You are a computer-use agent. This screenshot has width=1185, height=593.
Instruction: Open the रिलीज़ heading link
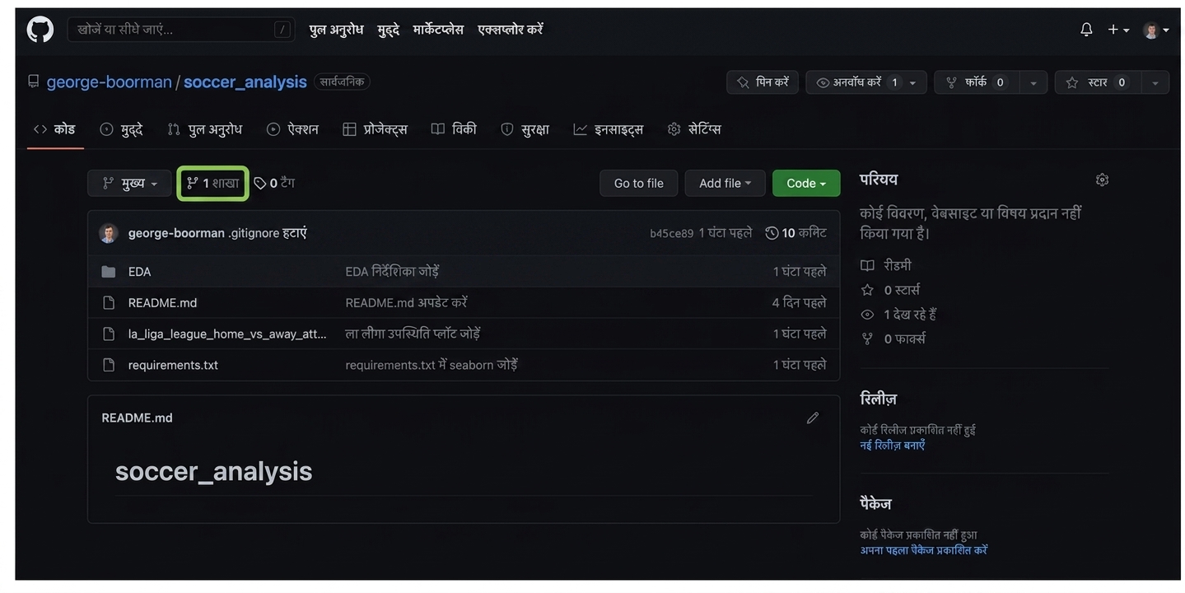click(878, 399)
